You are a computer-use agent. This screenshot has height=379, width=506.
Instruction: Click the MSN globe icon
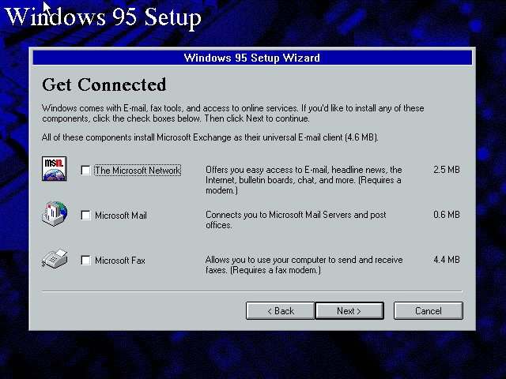[55, 168]
